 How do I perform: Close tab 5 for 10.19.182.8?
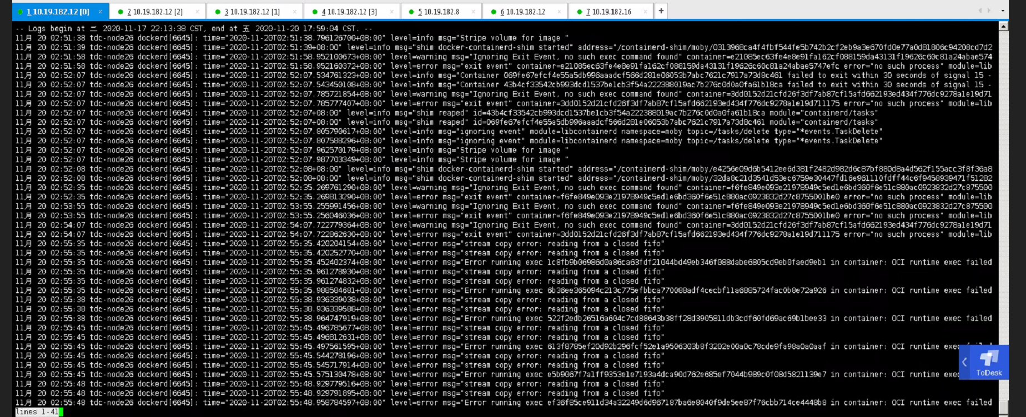tap(474, 12)
